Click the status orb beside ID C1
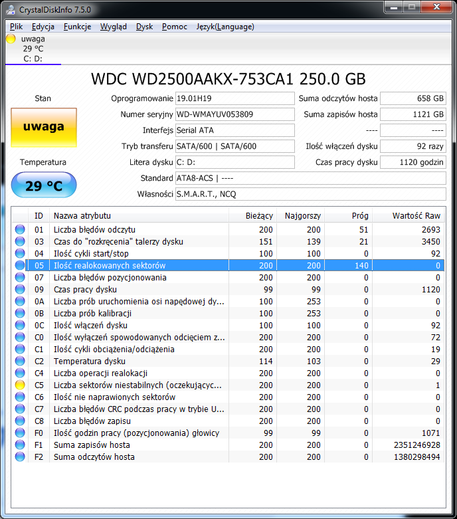This screenshot has height=519, width=457. pyautogui.click(x=20, y=349)
